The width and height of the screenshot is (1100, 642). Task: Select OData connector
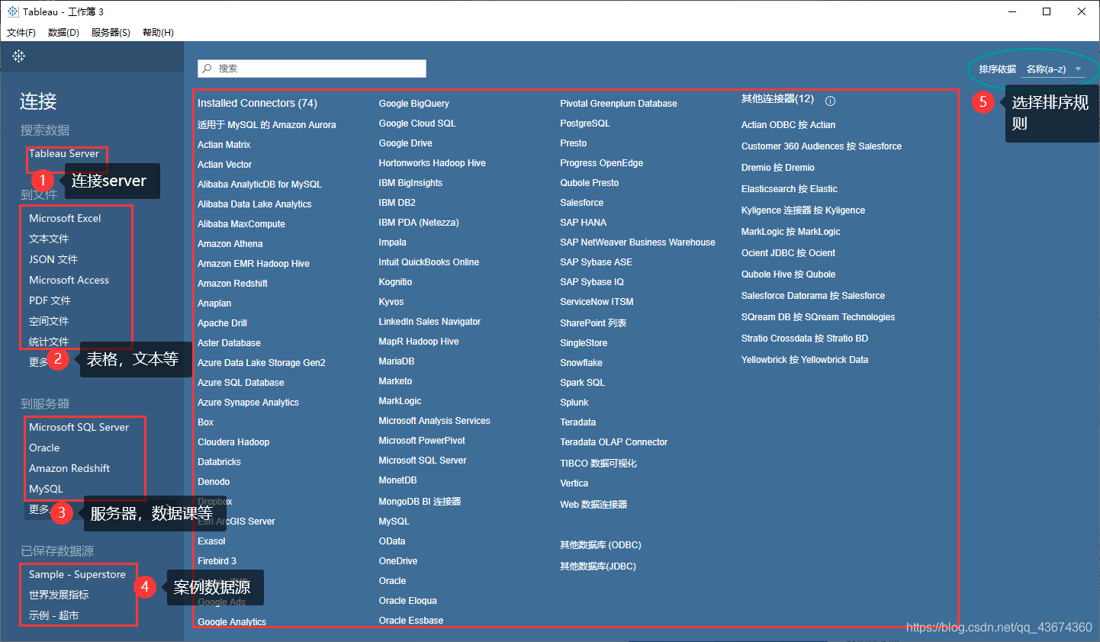(392, 541)
